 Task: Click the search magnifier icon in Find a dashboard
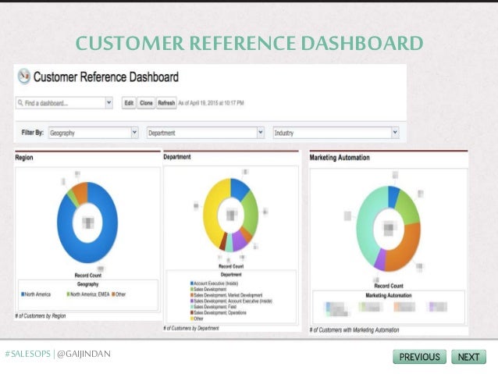20,103
